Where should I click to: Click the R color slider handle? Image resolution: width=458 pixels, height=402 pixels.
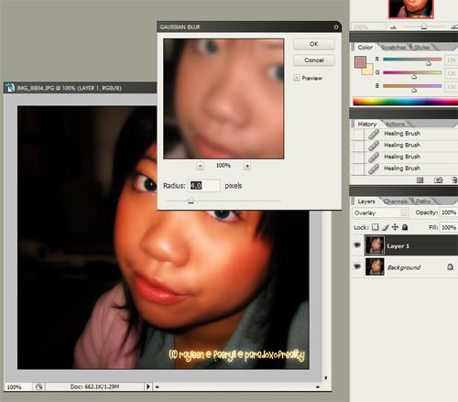click(x=429, y=63)
